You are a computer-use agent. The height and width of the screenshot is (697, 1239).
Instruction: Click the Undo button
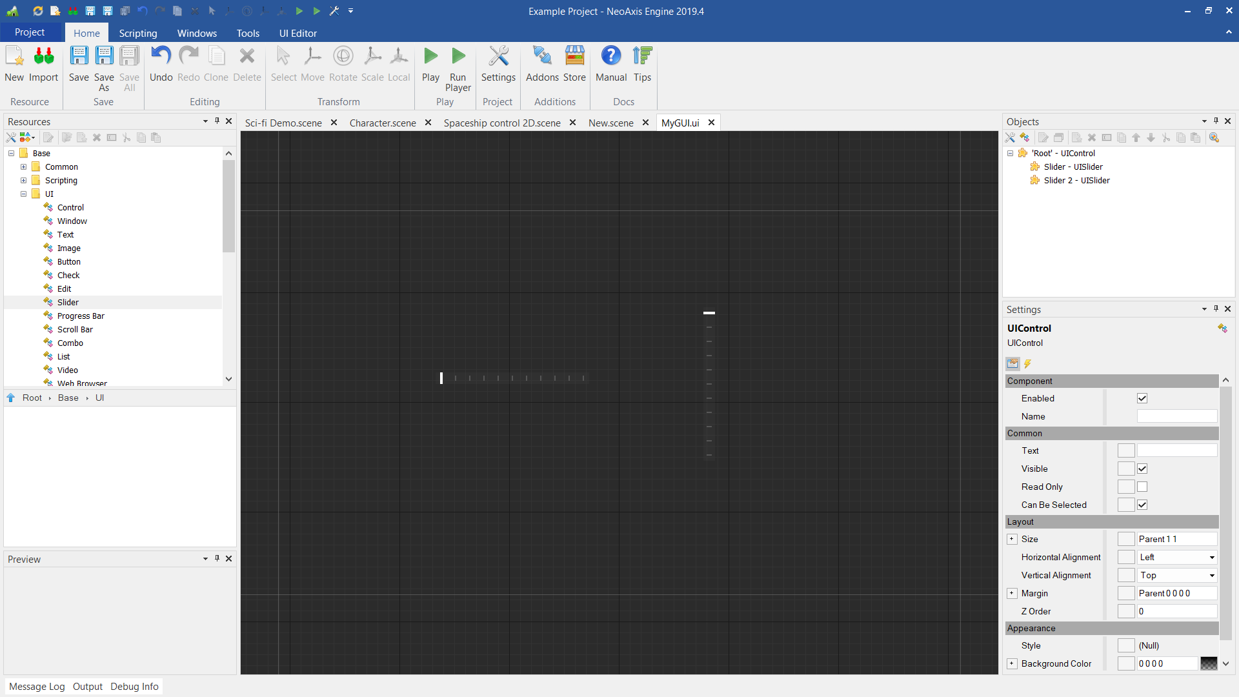pyautogui.click(x=161, y=63)
